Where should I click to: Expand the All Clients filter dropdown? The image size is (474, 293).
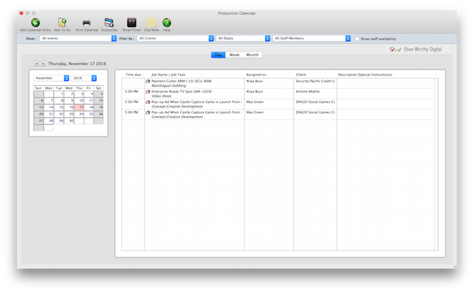point(176,38)
